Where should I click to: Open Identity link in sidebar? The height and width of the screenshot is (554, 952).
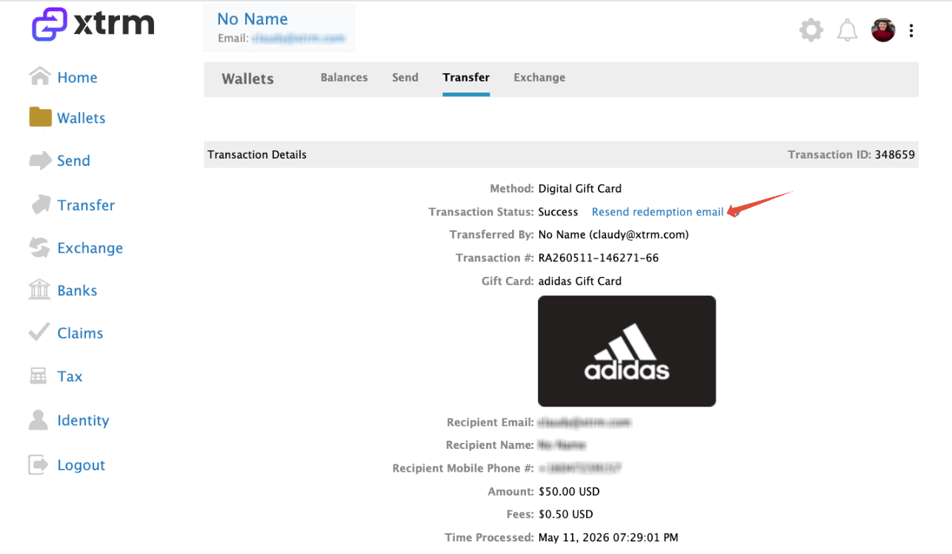(x=83, y=421)
